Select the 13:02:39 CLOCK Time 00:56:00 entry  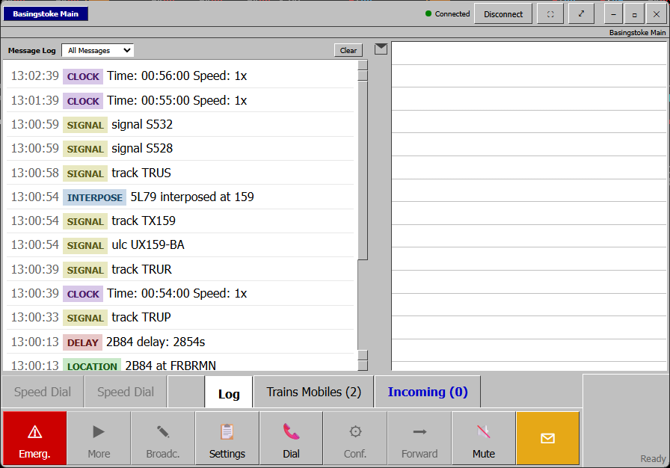tap(180, 76)
